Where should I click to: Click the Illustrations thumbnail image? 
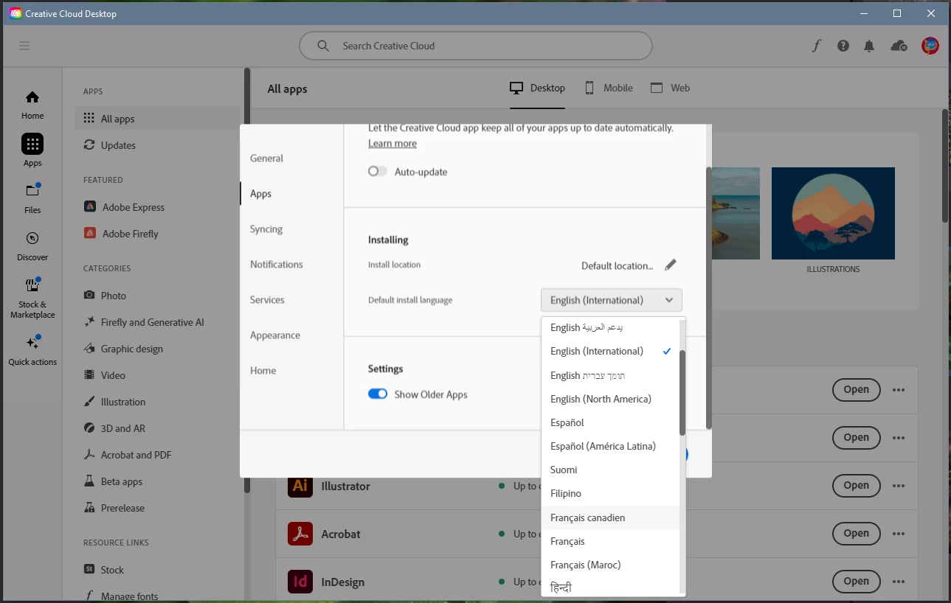833,213
